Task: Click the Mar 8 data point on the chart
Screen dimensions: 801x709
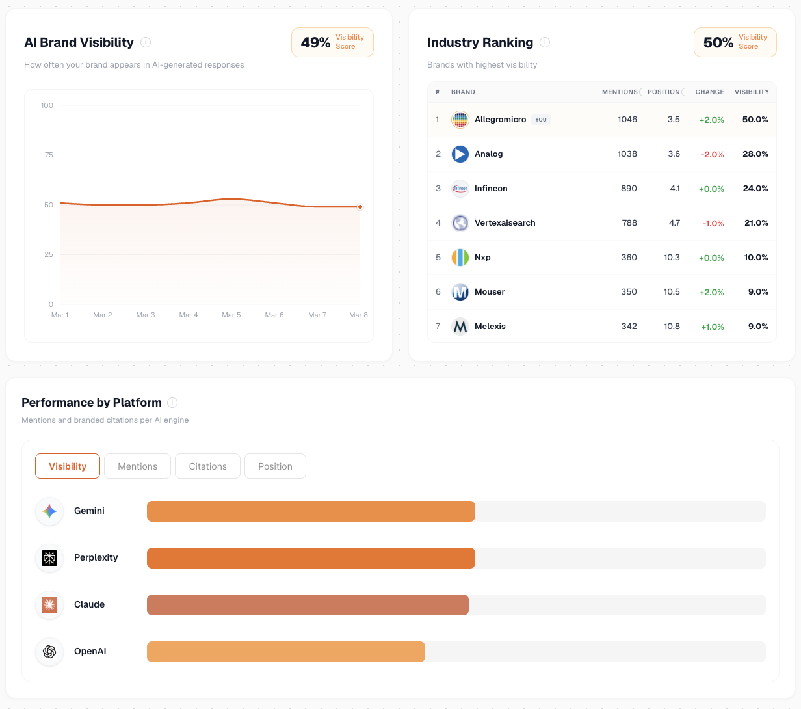Action: coord(360,206)
